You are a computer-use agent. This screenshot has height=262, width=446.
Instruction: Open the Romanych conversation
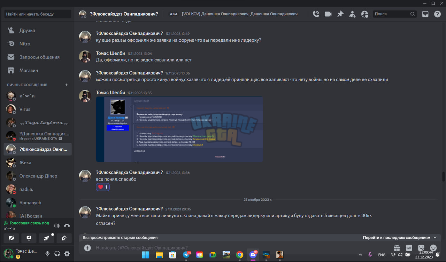click(38, 203)
